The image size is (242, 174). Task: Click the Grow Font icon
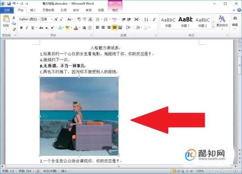[x=56, y=19]
